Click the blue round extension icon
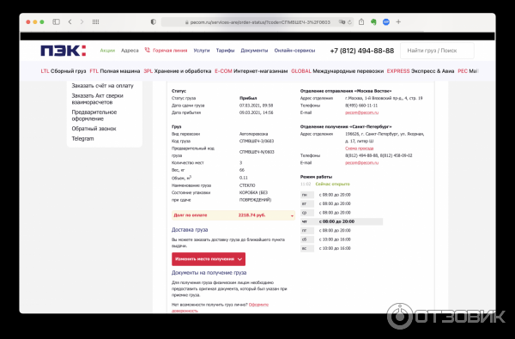 (x=386, y=22)
